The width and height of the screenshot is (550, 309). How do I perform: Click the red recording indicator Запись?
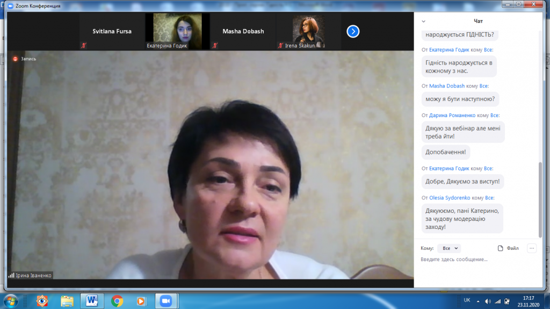(x=25, y=59)
